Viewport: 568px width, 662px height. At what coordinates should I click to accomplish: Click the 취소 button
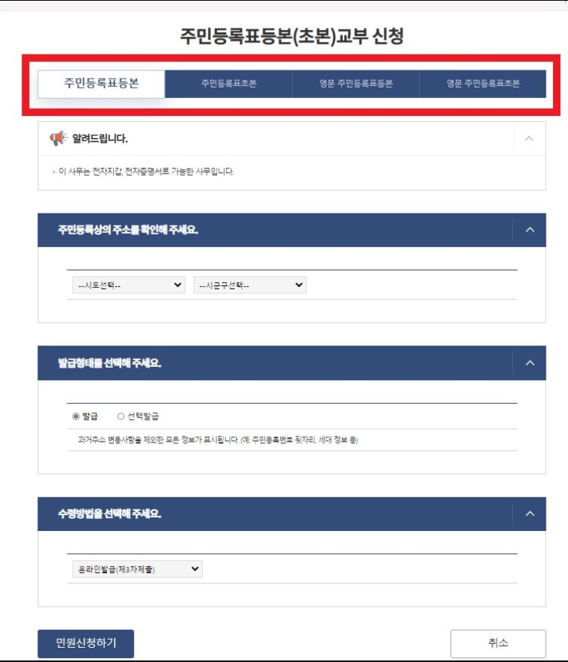[498, 643]
